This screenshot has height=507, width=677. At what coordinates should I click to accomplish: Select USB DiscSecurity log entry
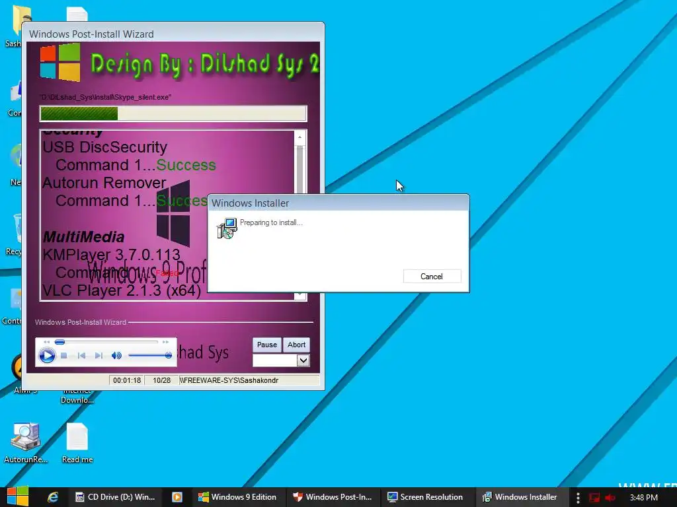(x=105, y=147)
